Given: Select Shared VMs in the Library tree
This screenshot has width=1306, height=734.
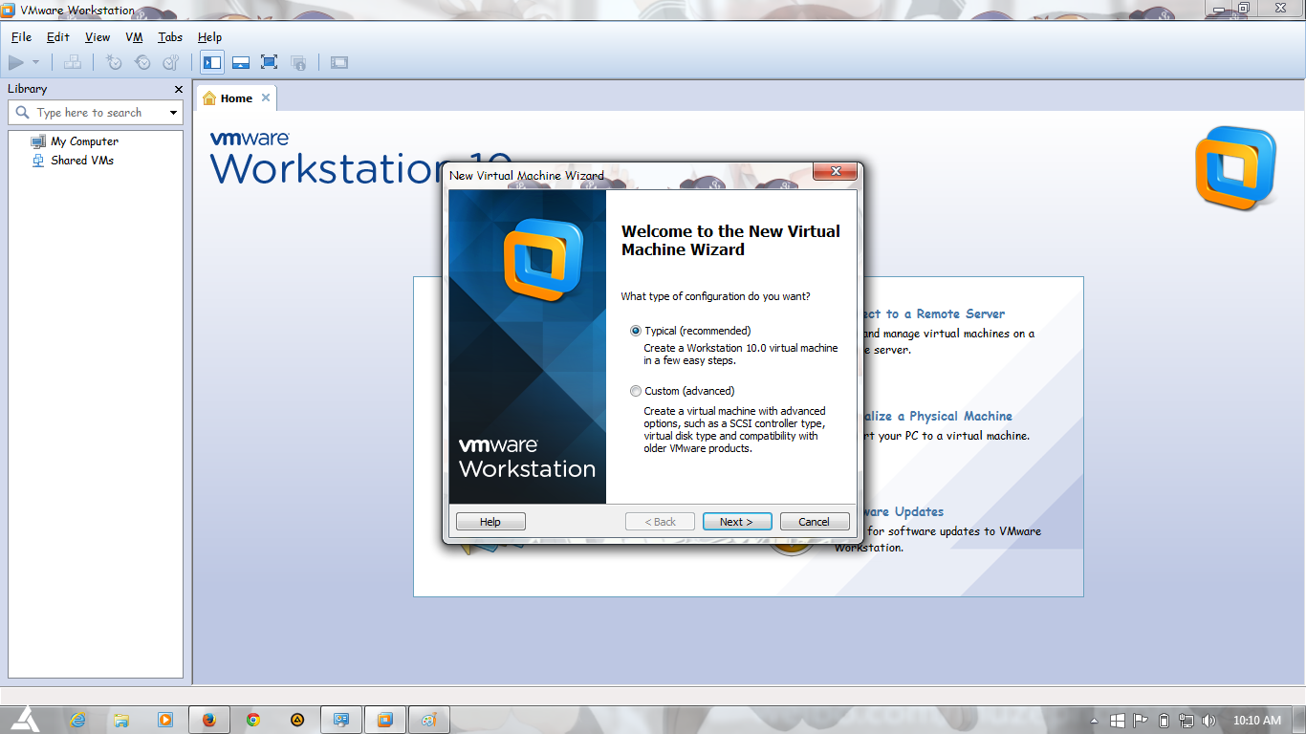Looking at the screenshot, I should 82,160.
